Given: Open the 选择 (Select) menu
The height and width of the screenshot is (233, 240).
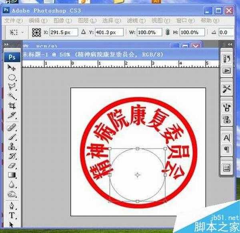Looking at the screenshot, I should [x=112, y=21].
